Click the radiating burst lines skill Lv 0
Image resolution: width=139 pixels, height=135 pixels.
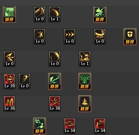click(x=40, y=37)
